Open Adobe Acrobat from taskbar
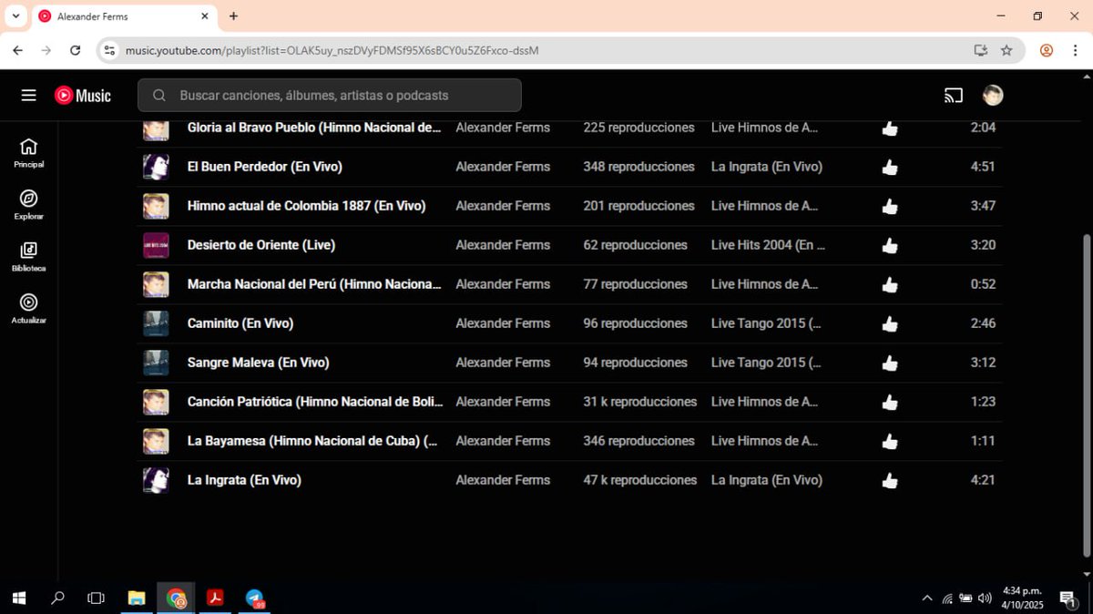 (216, 598)
